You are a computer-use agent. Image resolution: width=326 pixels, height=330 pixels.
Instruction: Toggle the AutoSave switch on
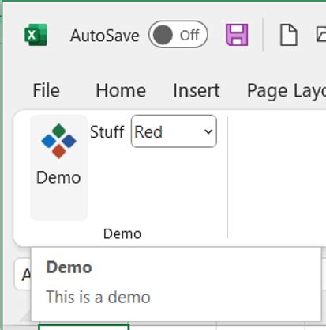178,35
